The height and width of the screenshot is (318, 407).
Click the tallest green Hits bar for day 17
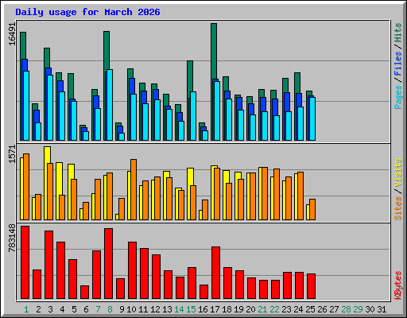(214, 50)
